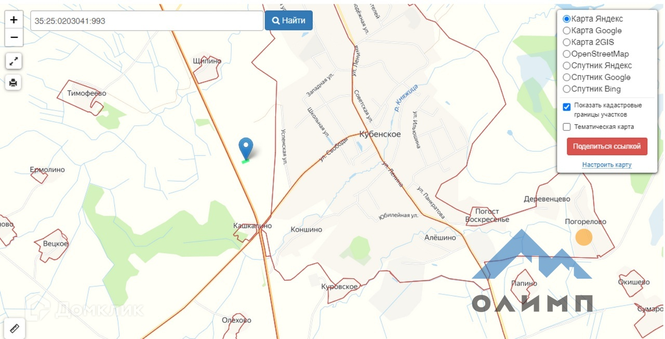This screenshot has height=339, width=665.
Task: Switch to Спутник Bing imagery
Action: click(567, 89)
